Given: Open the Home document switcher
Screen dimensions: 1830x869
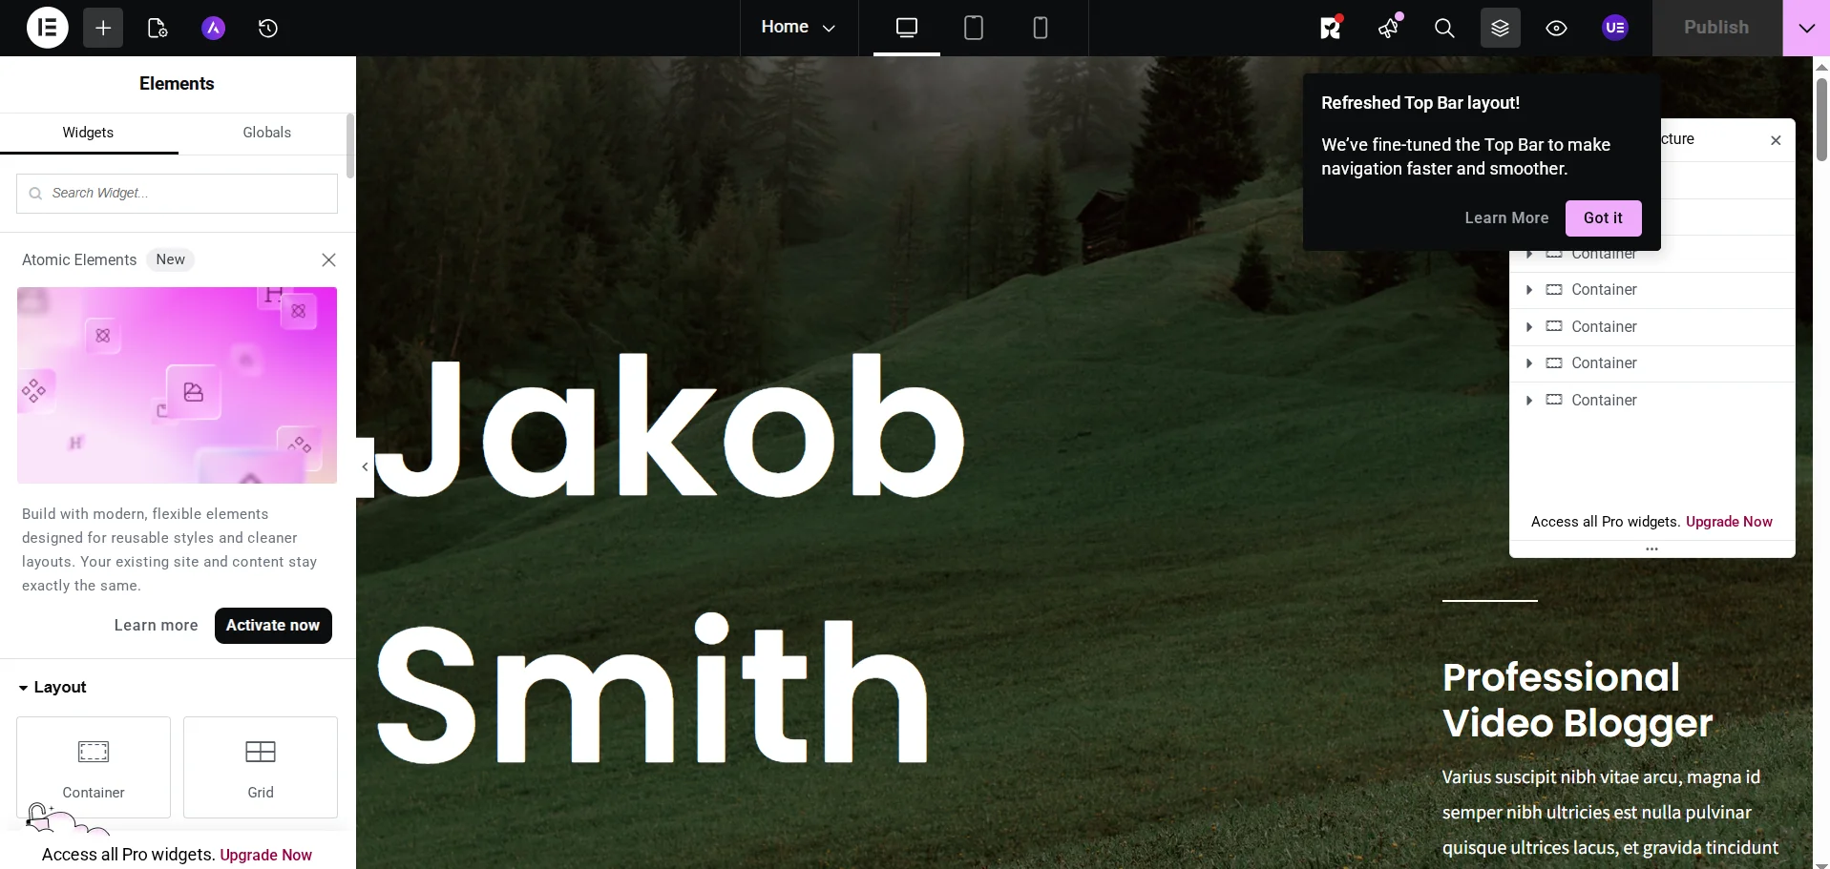Looking at the screenshot, I should coord(798,28).
